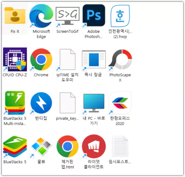185x177 pixels.
Task: Click the "임시포스트..." file name text
Action: [120, 162]
